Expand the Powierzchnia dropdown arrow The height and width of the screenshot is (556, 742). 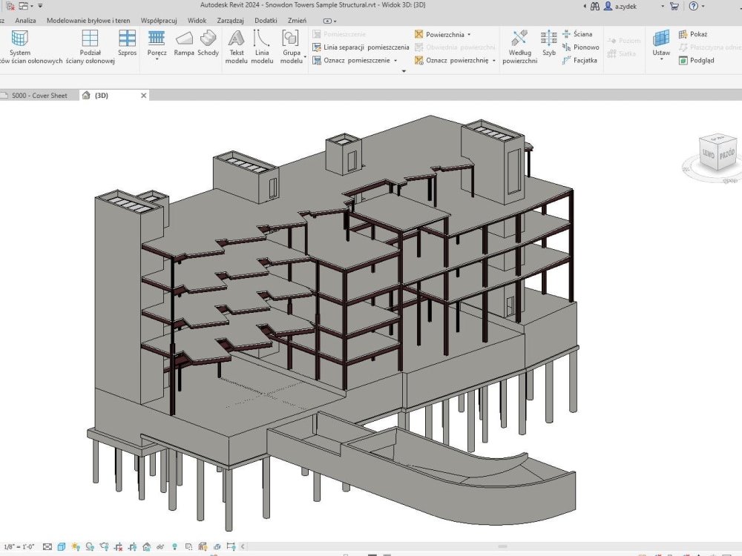pyautogui.click(x=469, y=35)
